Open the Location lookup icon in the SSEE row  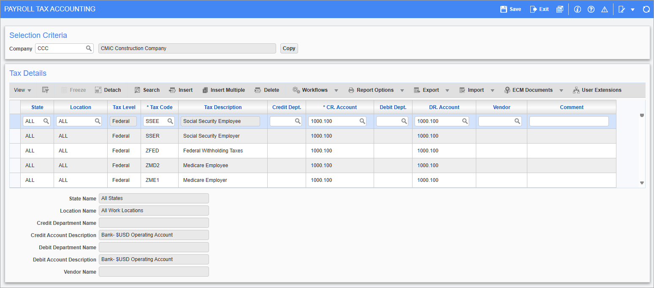(98, 121)
